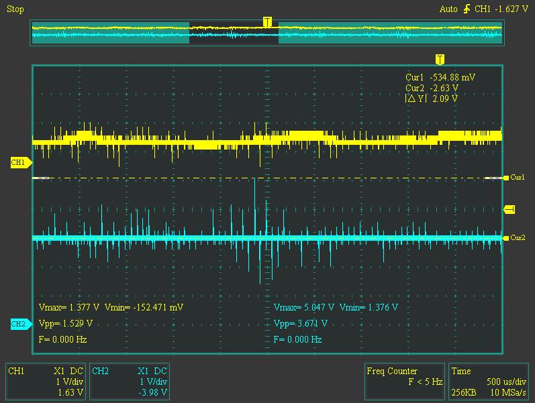The width and height of the screenshot is (535, 403).
Task: Click the CH2 offset -3.98 V value
Action: click(x=153, y=393)
